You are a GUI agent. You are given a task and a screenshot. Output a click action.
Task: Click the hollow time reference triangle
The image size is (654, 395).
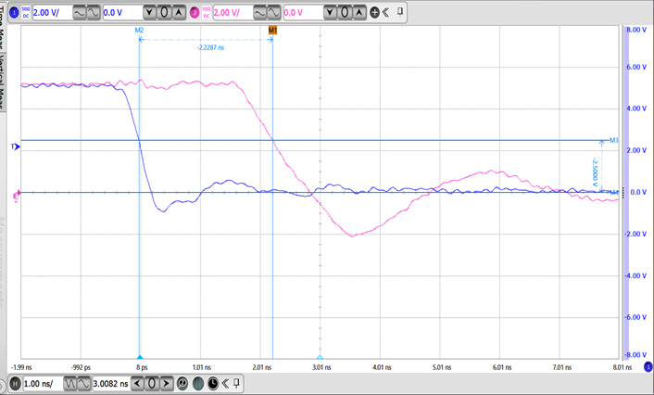tap(320, 357)
